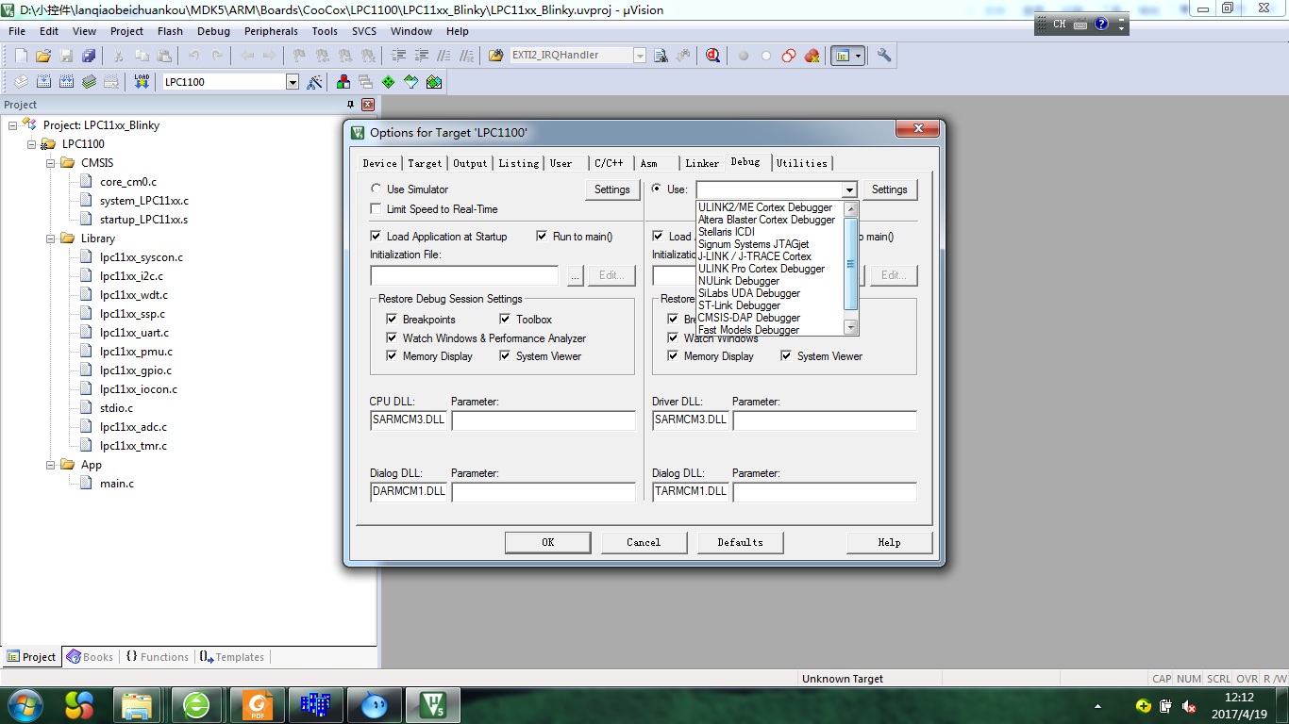Click the Open file folder icon
1289x724 pixels.
click(43, 56)
